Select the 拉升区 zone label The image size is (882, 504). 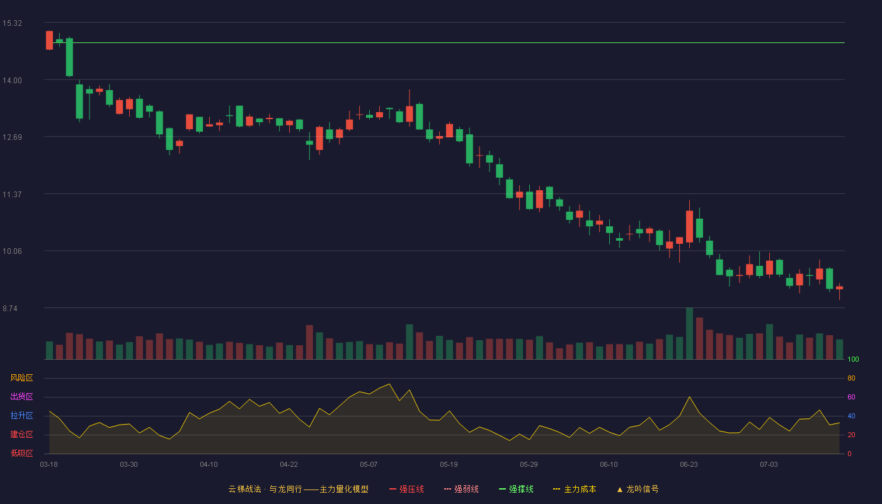click(x=21, y=416)
